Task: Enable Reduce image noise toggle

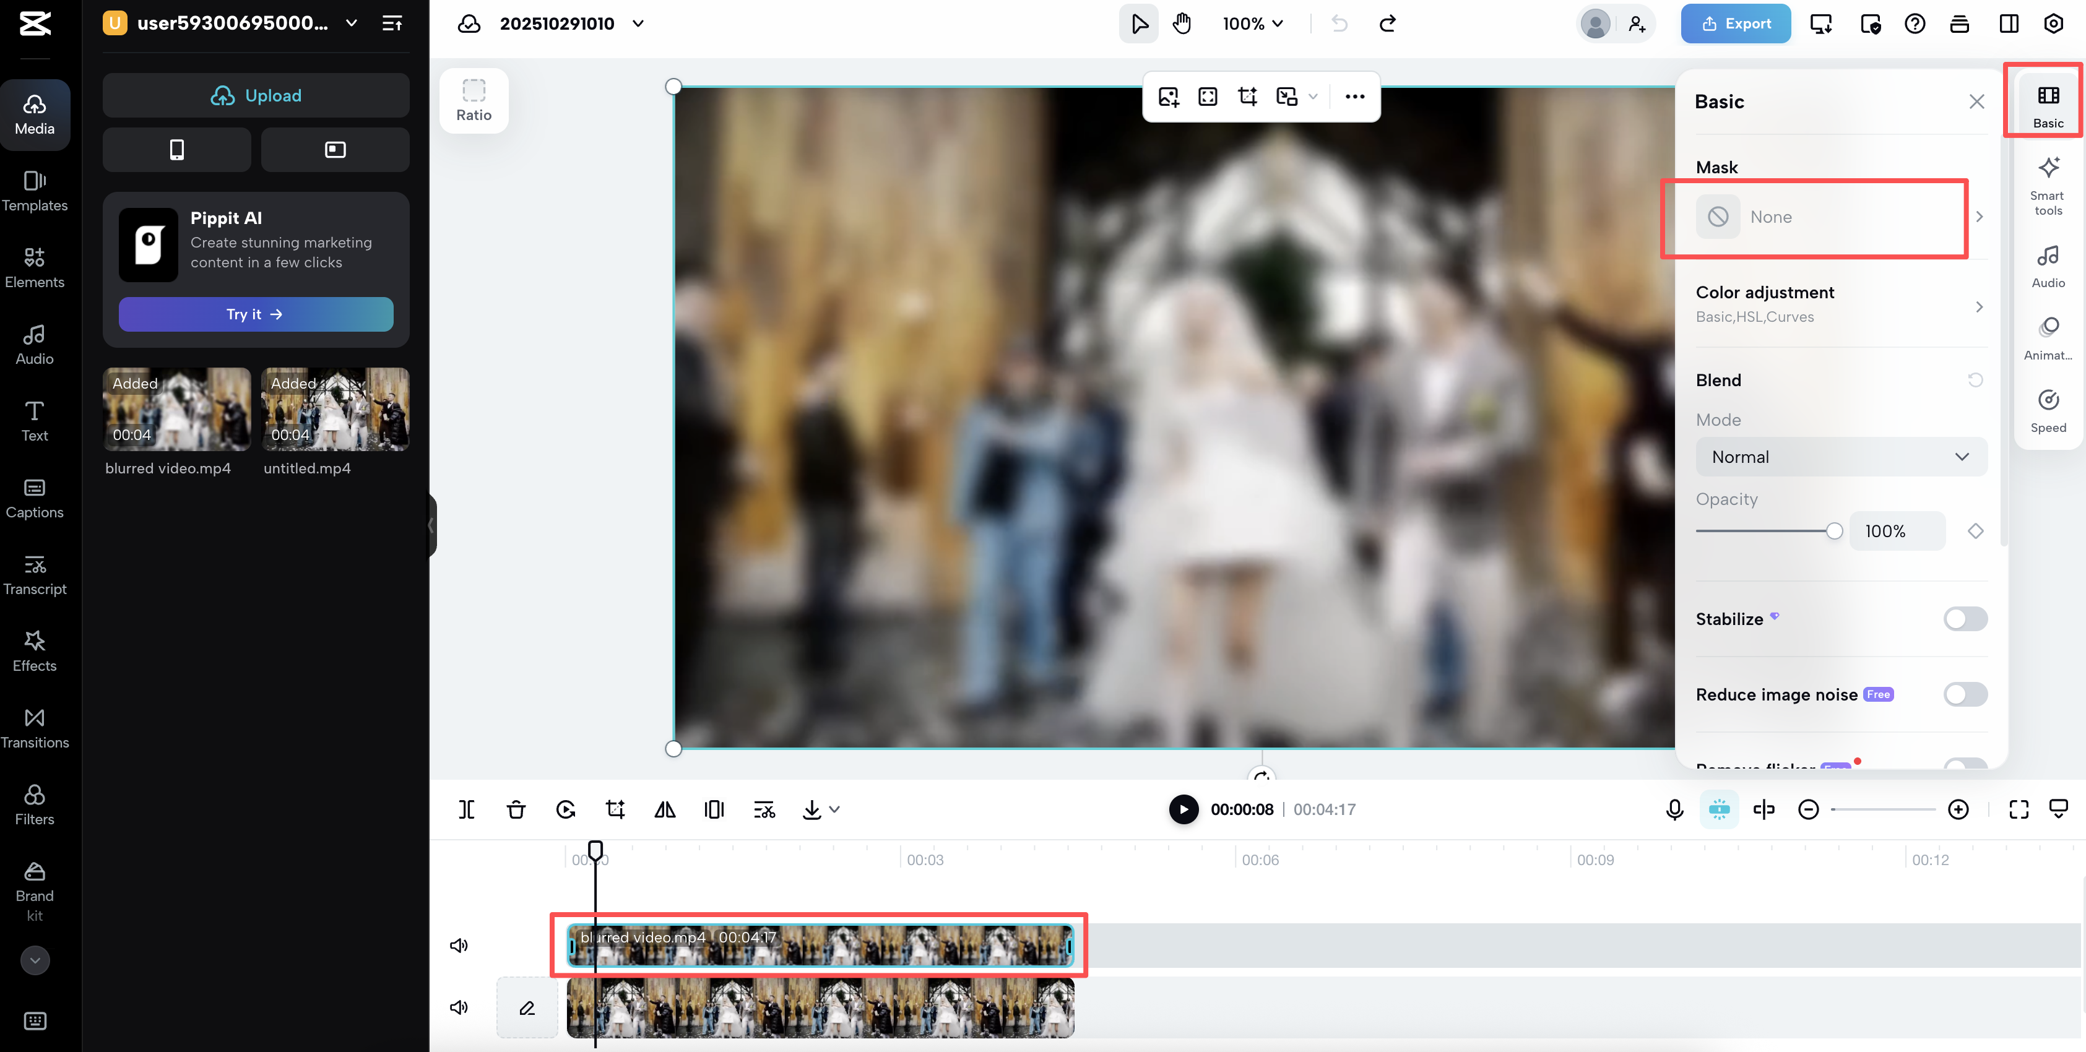Action: click(x=1965, y=694)
